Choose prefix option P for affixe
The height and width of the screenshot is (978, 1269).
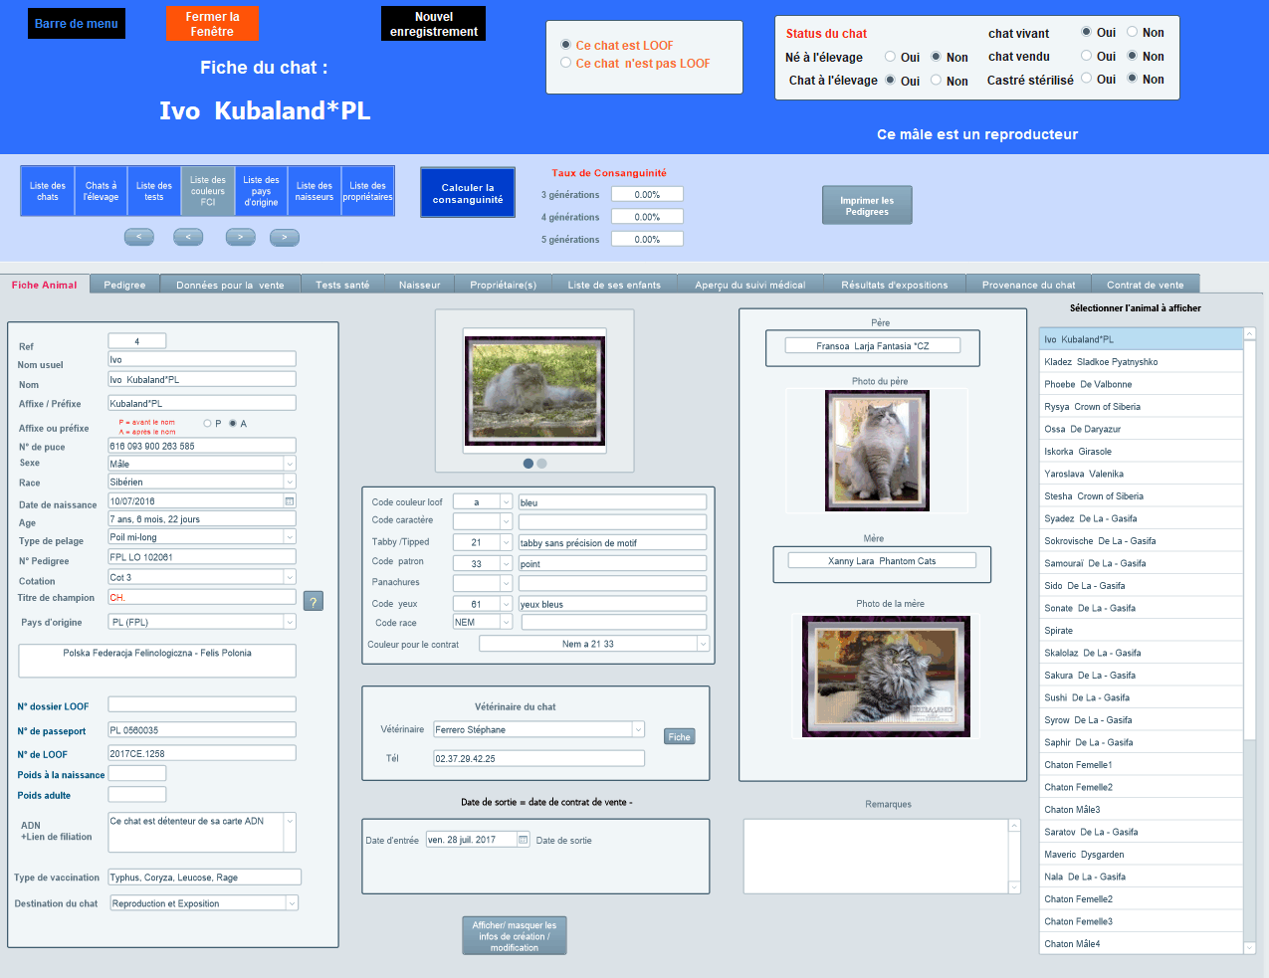207,424
